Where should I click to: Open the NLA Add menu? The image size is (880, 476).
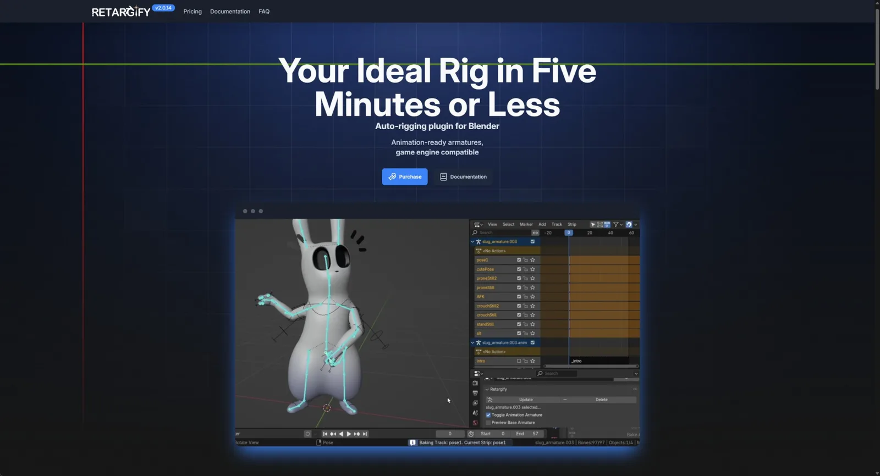(x=542, y=224)
